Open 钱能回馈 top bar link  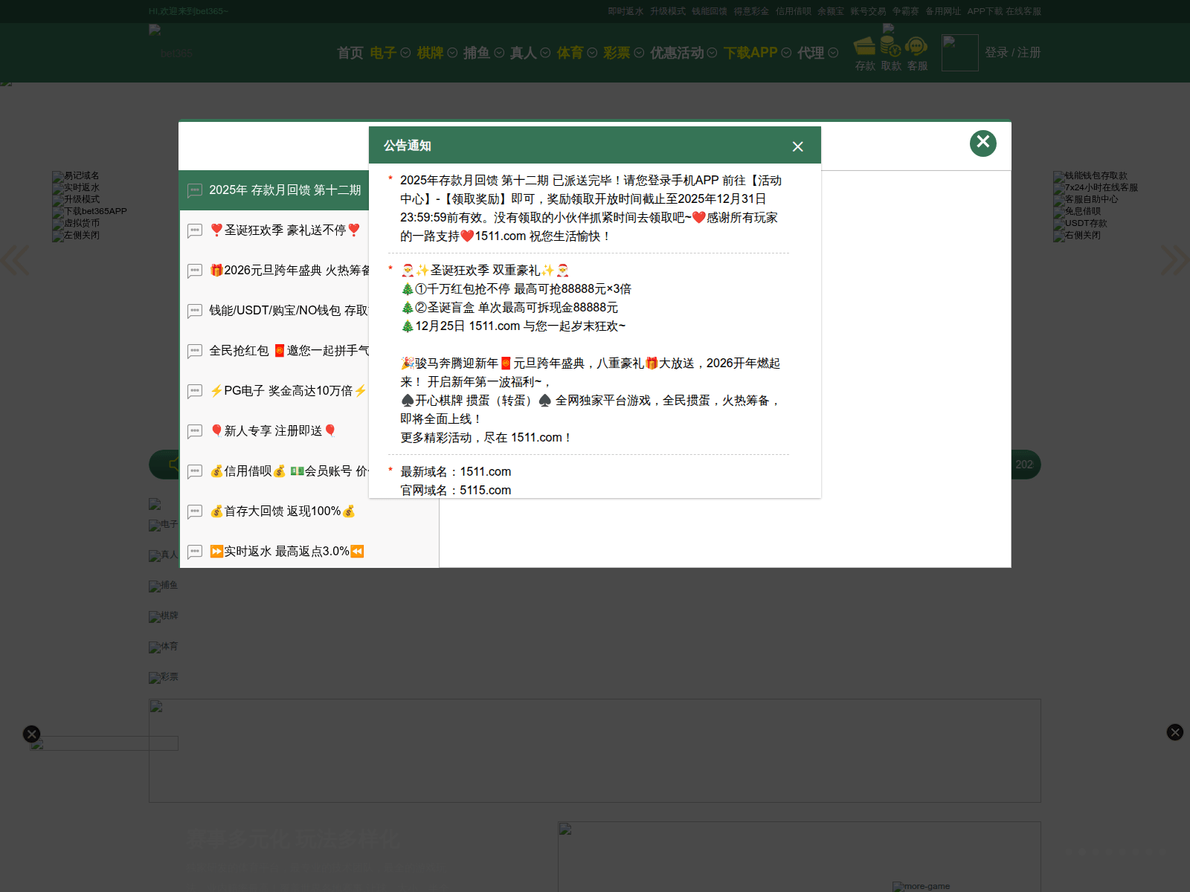(x=710, y=11)
